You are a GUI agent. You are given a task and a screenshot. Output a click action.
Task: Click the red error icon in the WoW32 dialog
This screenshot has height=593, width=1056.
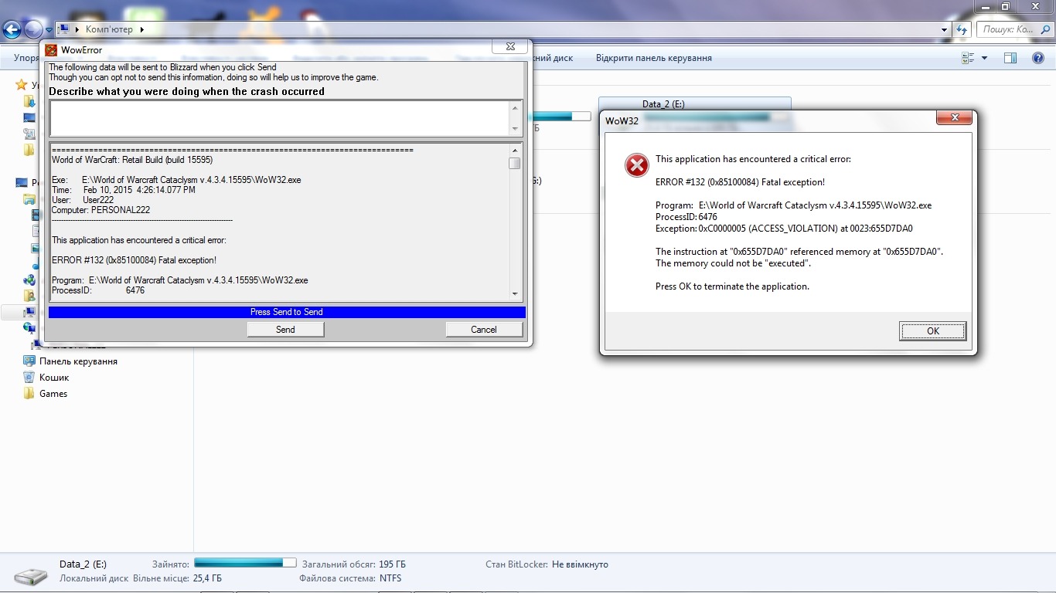click(636, 165)
